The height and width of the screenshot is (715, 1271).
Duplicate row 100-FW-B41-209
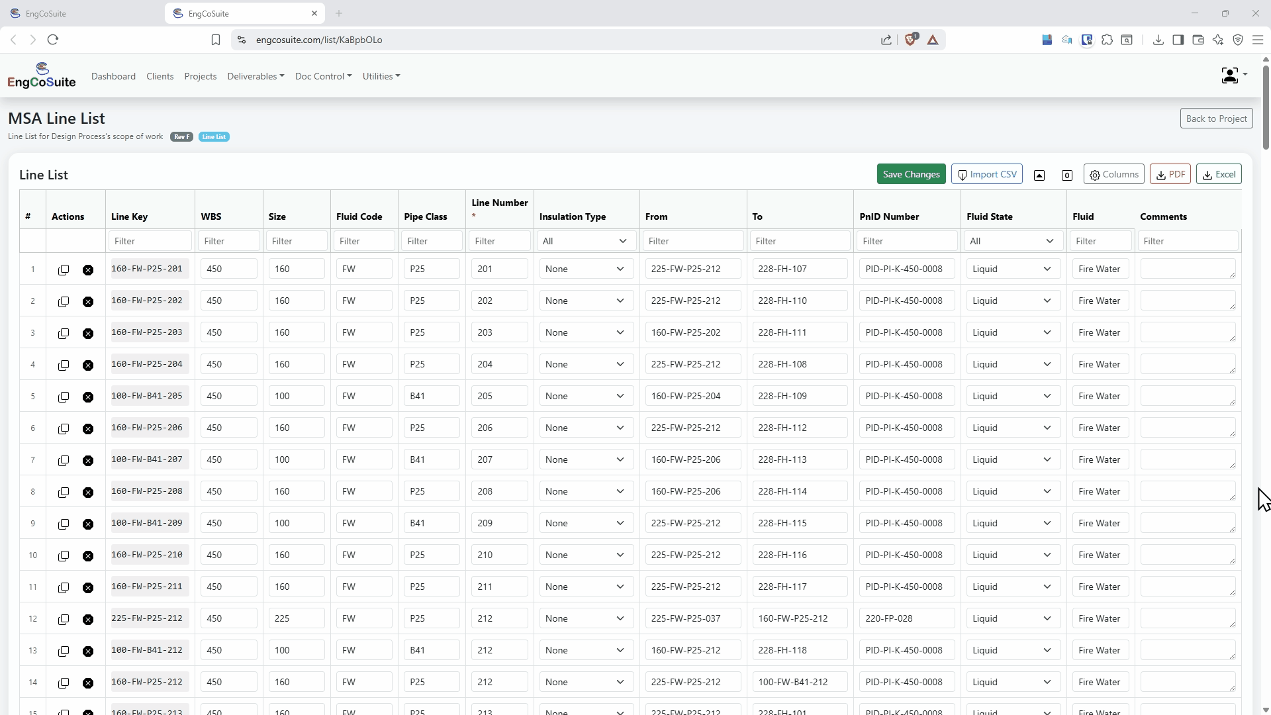pyautogui.click(x=64, y=524)
